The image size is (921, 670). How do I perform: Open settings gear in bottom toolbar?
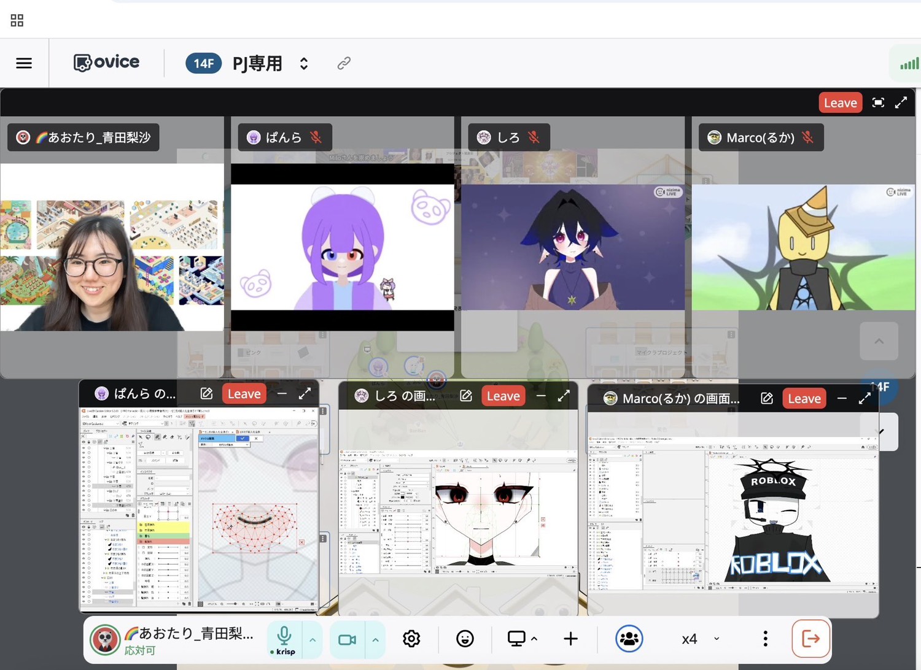tap(411, 639)
